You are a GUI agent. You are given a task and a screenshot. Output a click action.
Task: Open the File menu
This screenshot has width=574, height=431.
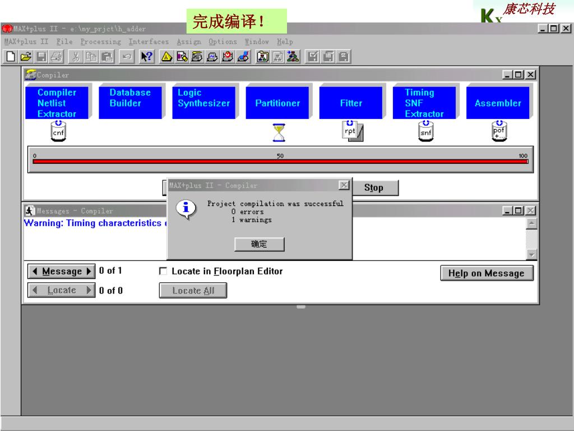click(x=64, y=42)
